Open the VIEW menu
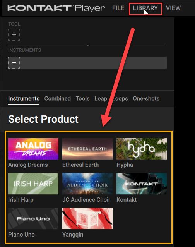This screenshot has height=247, width=195. [x=173, y=8]
